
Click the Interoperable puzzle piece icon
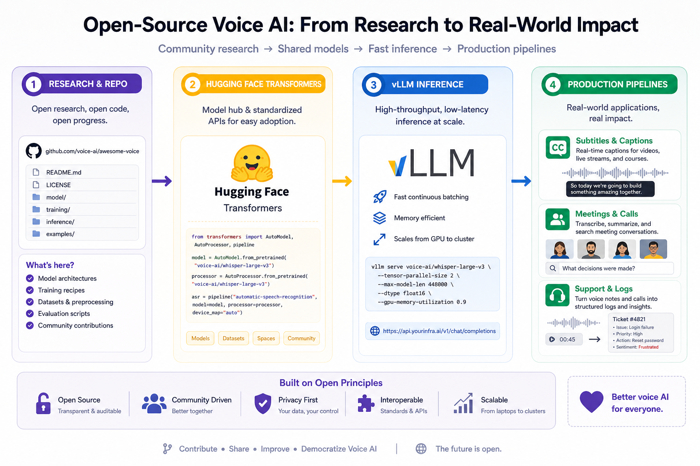[366, 403]
